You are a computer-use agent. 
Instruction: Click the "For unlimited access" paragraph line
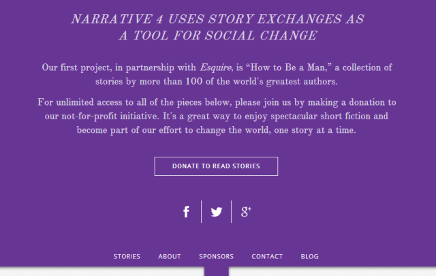[217, 102]
